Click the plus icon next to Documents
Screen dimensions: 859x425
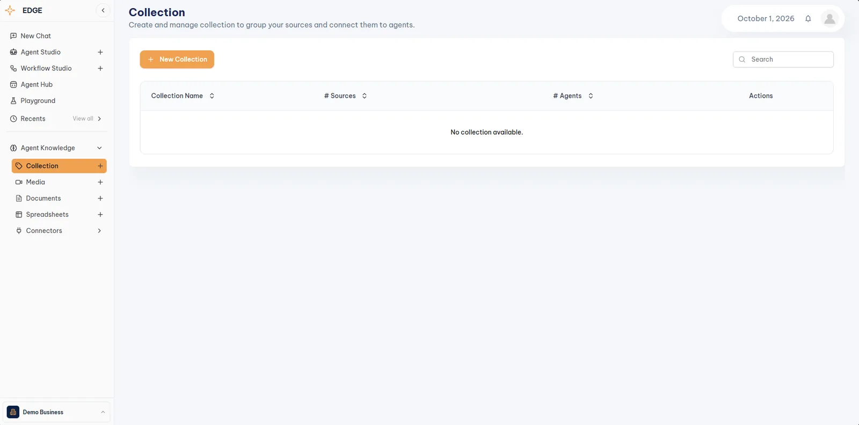[x=100, y=198]
